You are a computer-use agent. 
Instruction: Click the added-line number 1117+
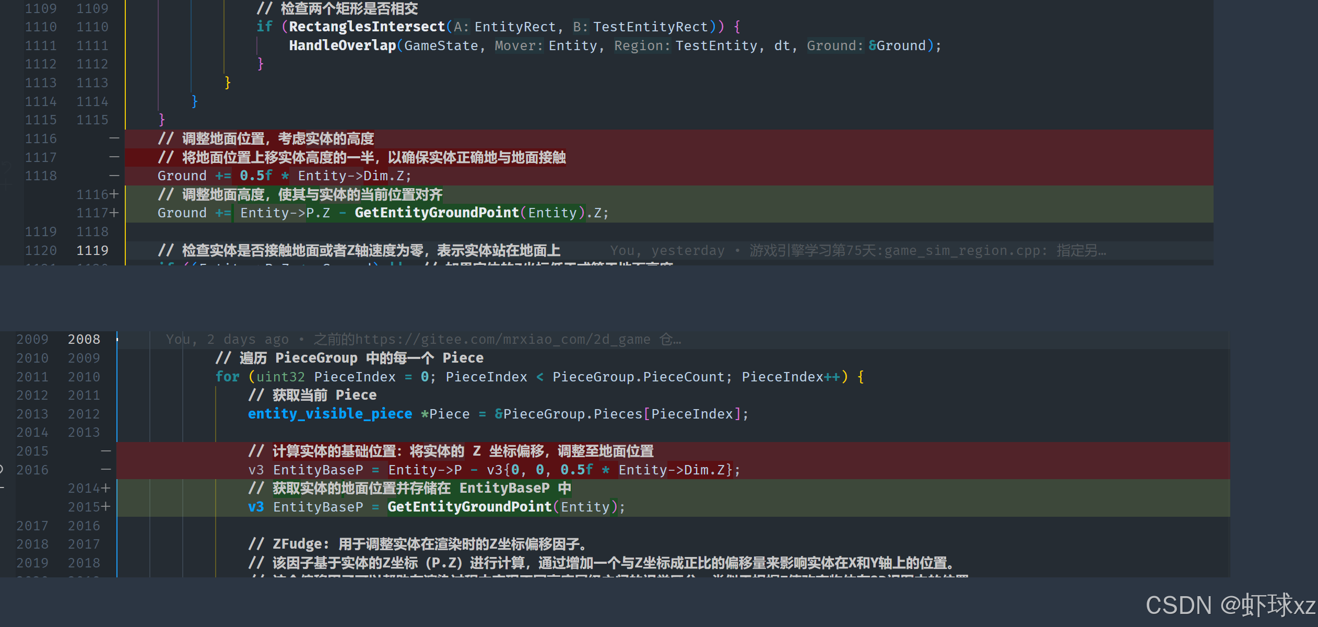click(98, 213)
